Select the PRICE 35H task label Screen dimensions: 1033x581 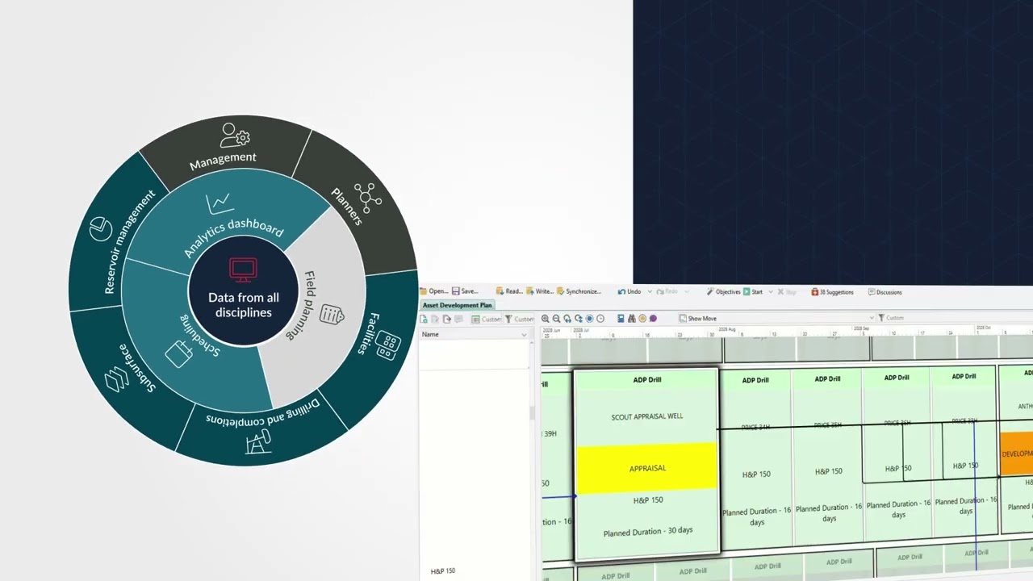828,425
